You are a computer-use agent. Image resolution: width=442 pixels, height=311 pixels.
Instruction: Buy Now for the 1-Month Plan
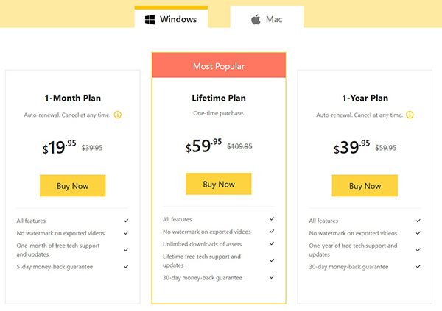tap(73, 185)
